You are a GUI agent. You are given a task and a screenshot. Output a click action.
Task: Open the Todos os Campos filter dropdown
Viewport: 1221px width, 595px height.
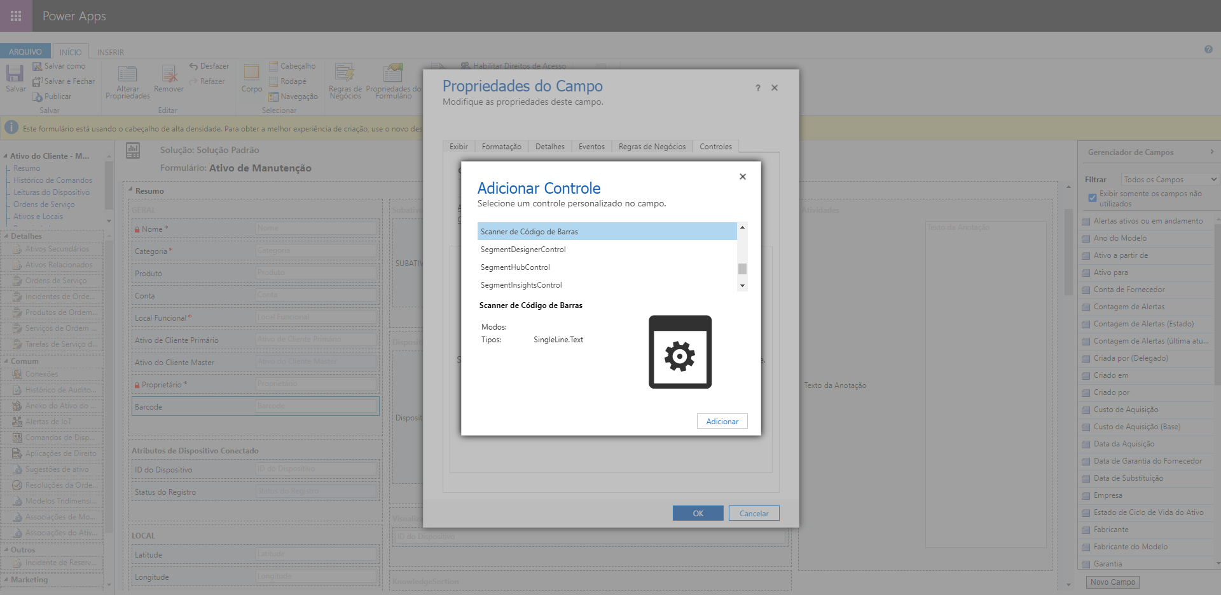click(1169, 178)
